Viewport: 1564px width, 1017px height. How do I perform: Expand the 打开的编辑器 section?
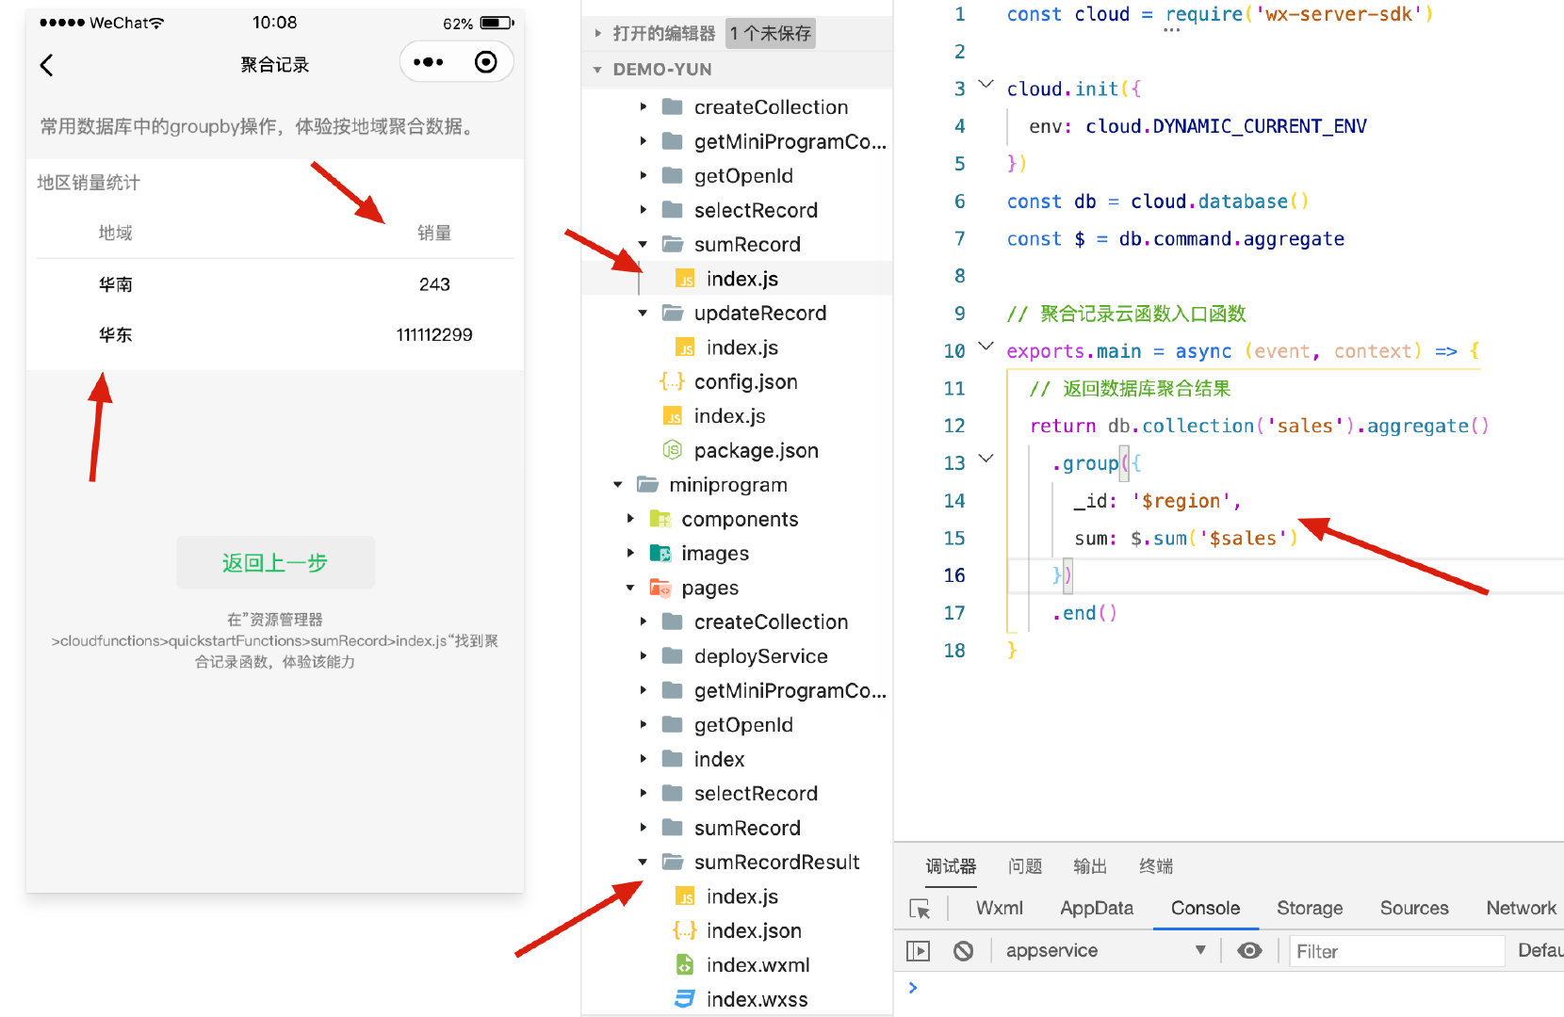click(597, 33)
